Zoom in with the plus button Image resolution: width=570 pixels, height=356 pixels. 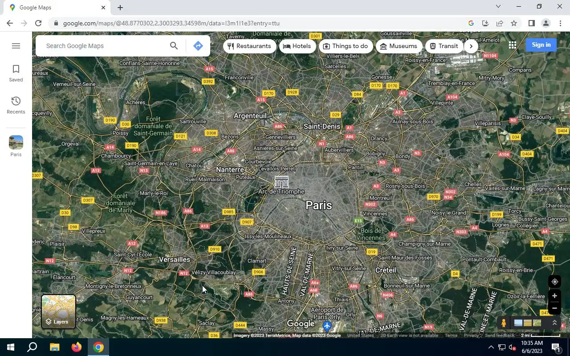(554, 296)
